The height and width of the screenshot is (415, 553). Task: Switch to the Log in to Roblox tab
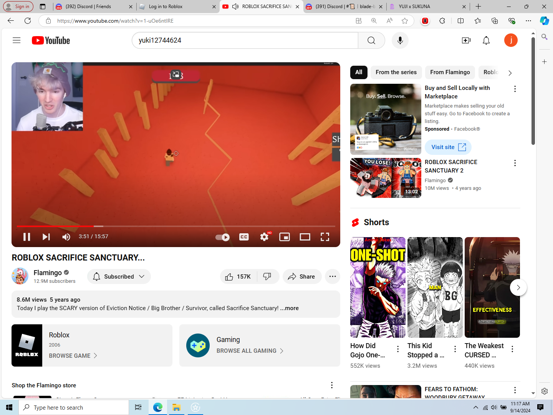pos(178,7)
